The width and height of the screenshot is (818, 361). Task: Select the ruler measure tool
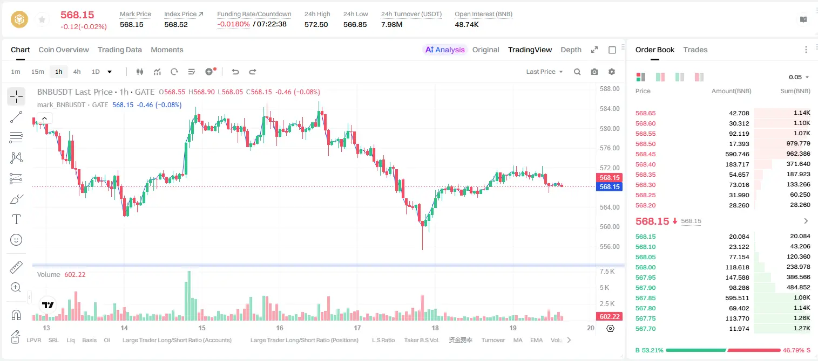pyautogui.click(x=16, y=268)
